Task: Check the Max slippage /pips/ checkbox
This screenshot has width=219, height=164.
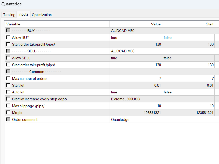Action: tap(8, 106)
